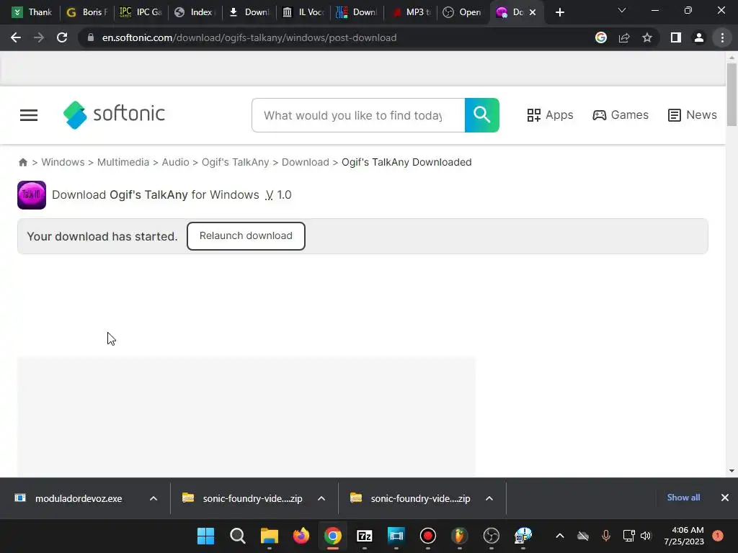Reload the current page
The height and width of the screenshot is (553, 738).
tap(62, 37)
